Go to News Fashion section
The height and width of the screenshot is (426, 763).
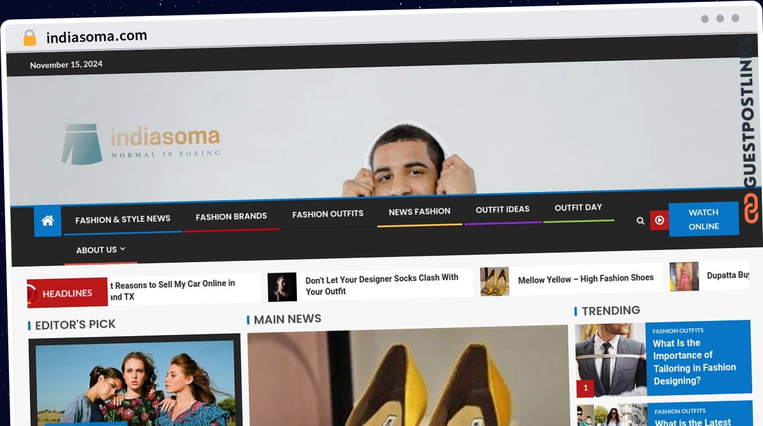tap(420, 212)
